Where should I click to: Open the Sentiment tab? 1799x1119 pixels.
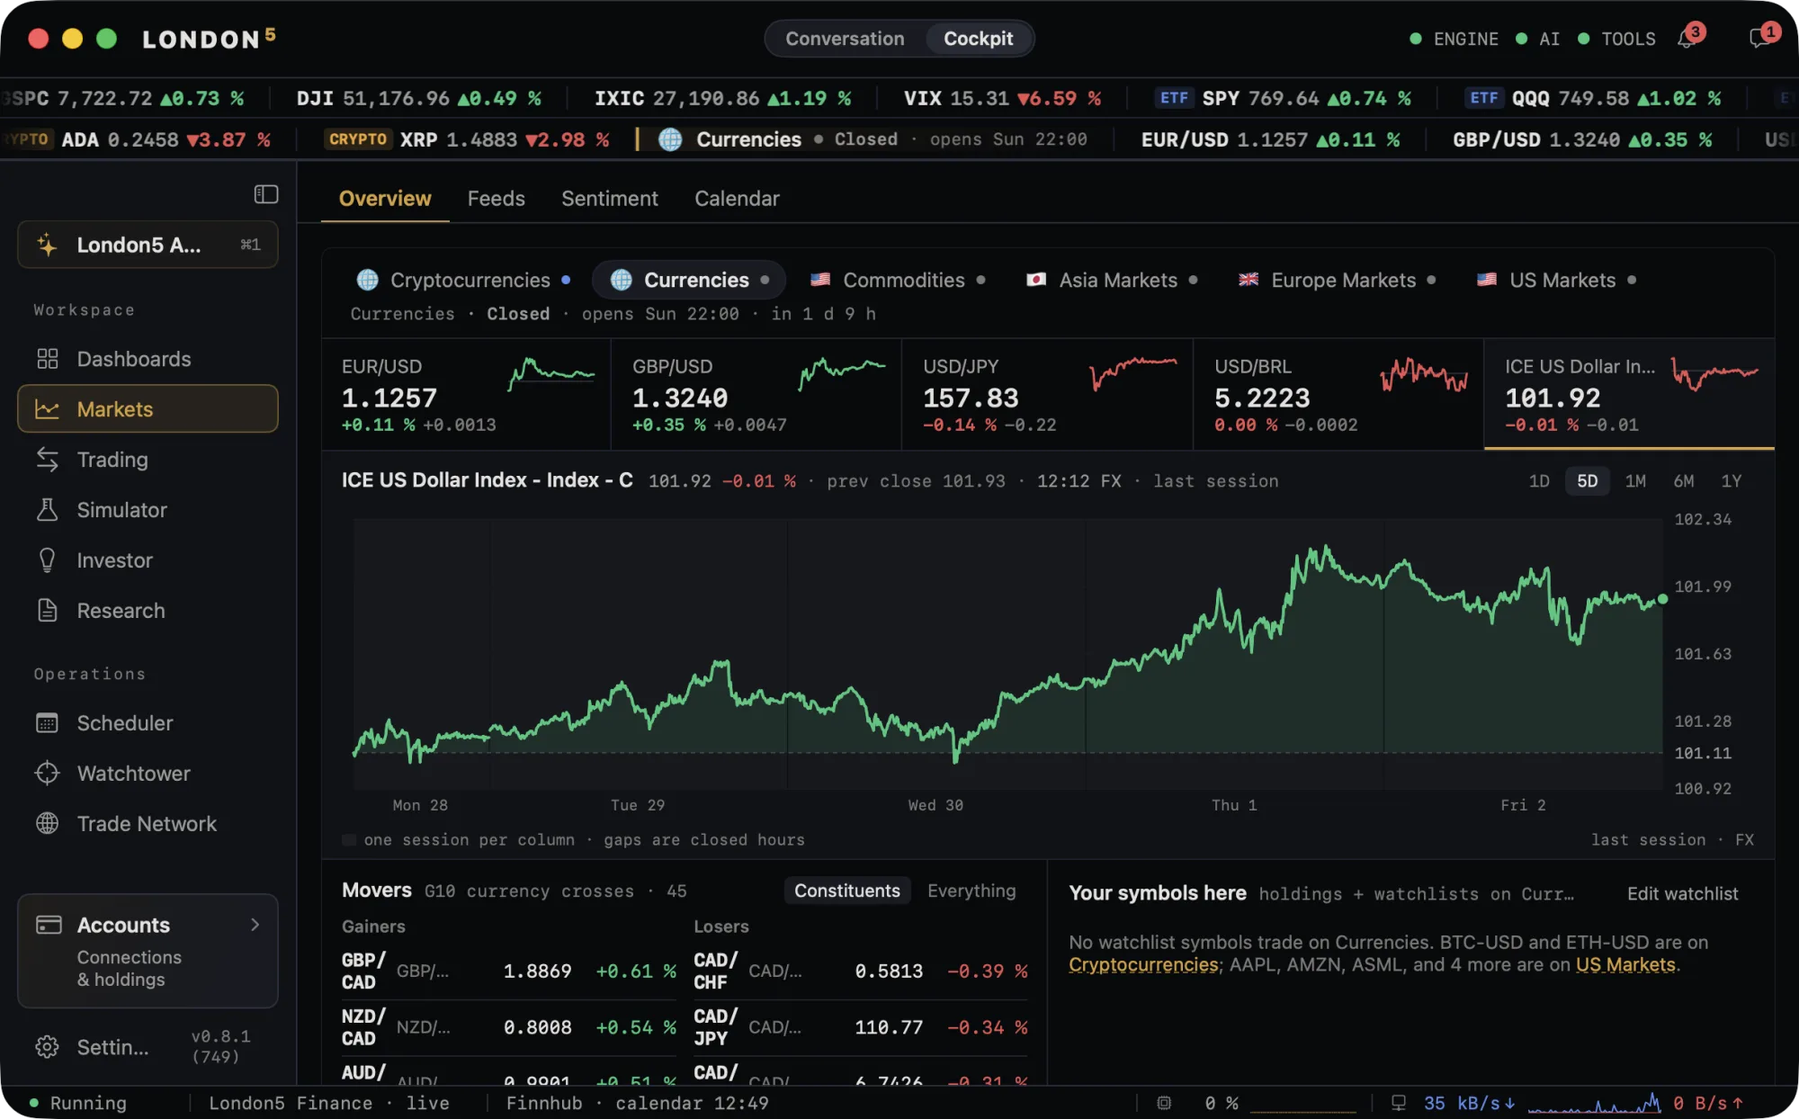pos(610,199)
